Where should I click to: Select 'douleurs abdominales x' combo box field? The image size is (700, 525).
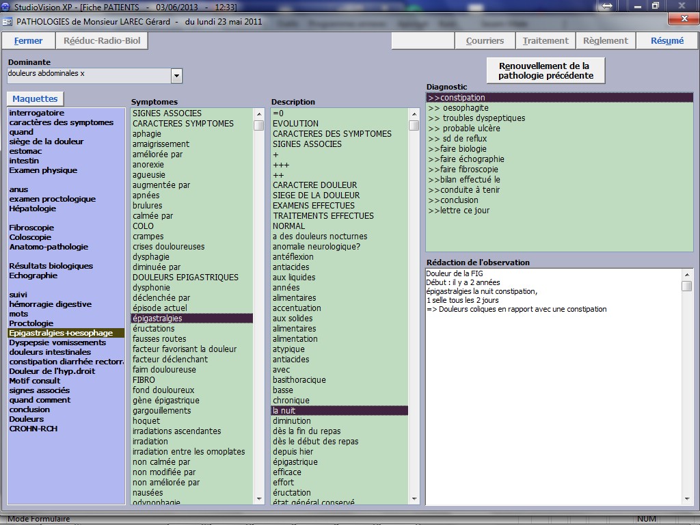87,74
